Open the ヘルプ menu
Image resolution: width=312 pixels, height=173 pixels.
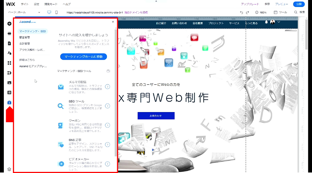click(67, 4)
